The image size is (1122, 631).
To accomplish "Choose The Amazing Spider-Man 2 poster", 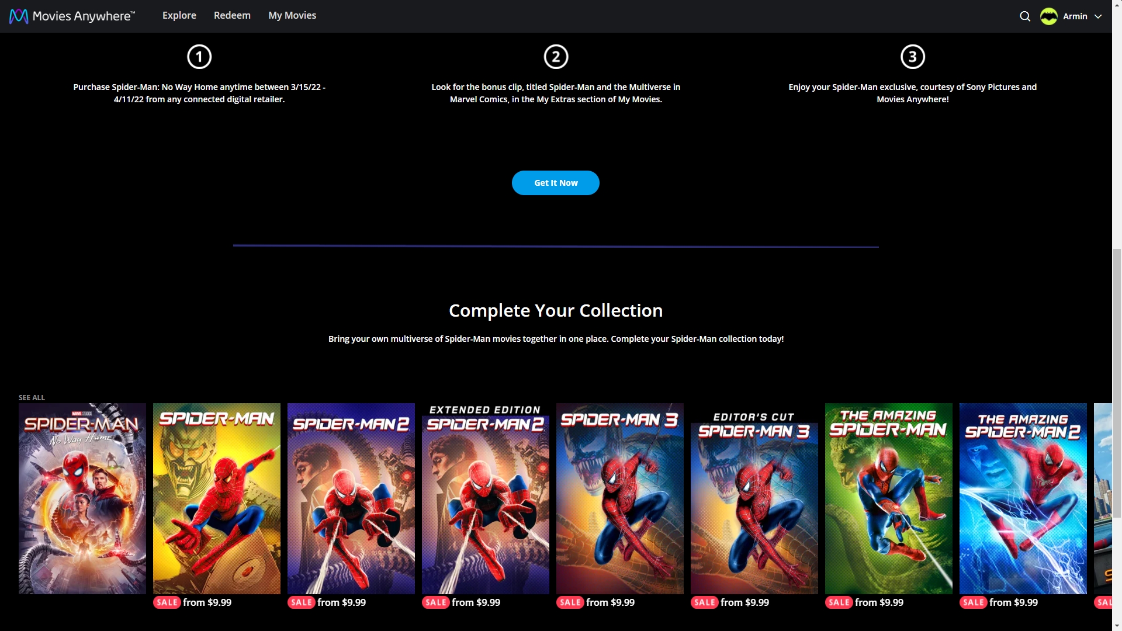I will point(1023,498).
